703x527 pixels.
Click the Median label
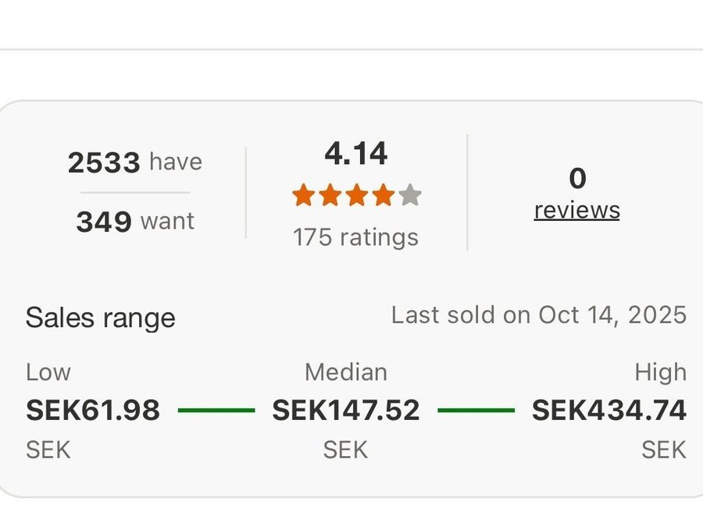pyautogui.click(x=345, y=372)
